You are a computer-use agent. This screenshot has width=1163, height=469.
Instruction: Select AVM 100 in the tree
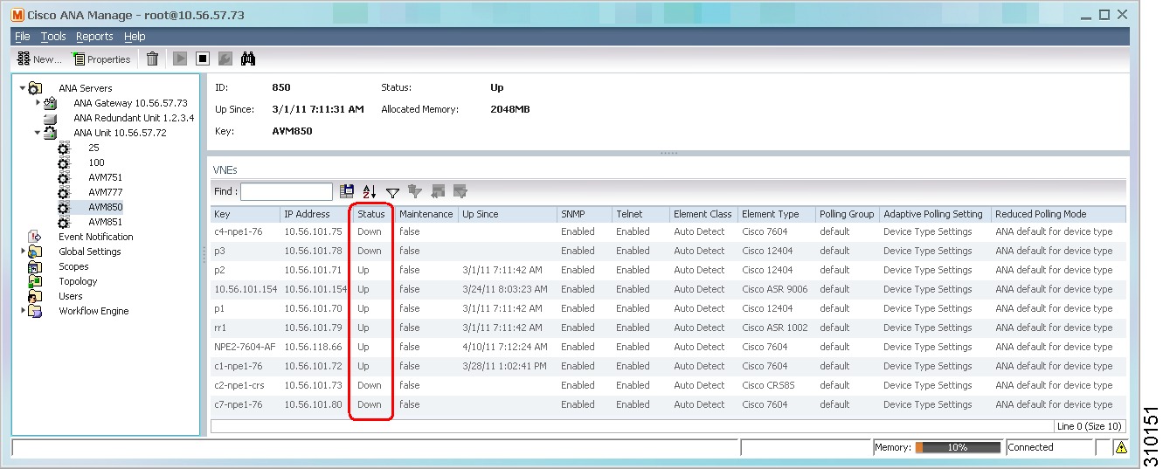pos(96,162)
